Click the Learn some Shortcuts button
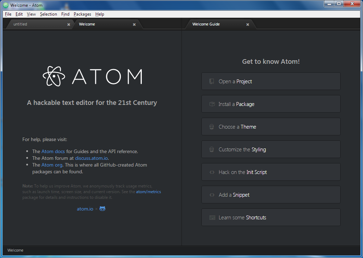The width and height of the screenshot is (363, 258). coord(271,217)
